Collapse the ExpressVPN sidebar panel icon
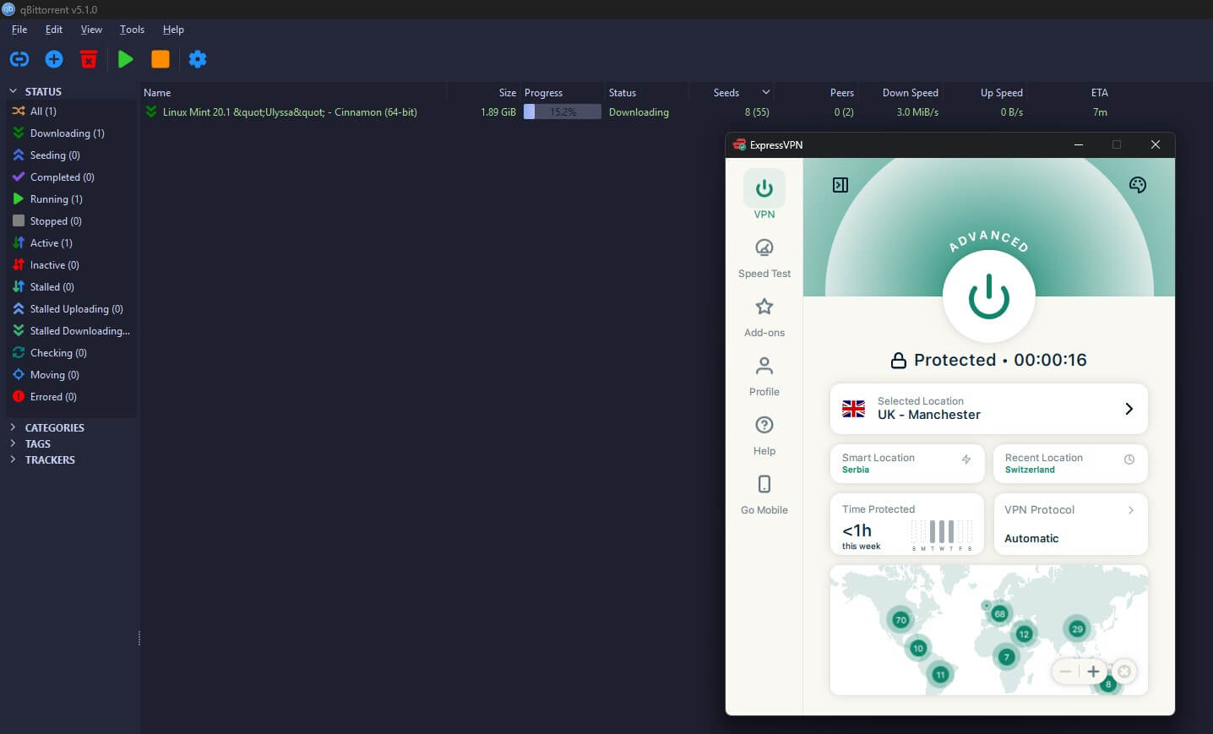This screenshot has width=1213, height=734. (x=840, y=185)
